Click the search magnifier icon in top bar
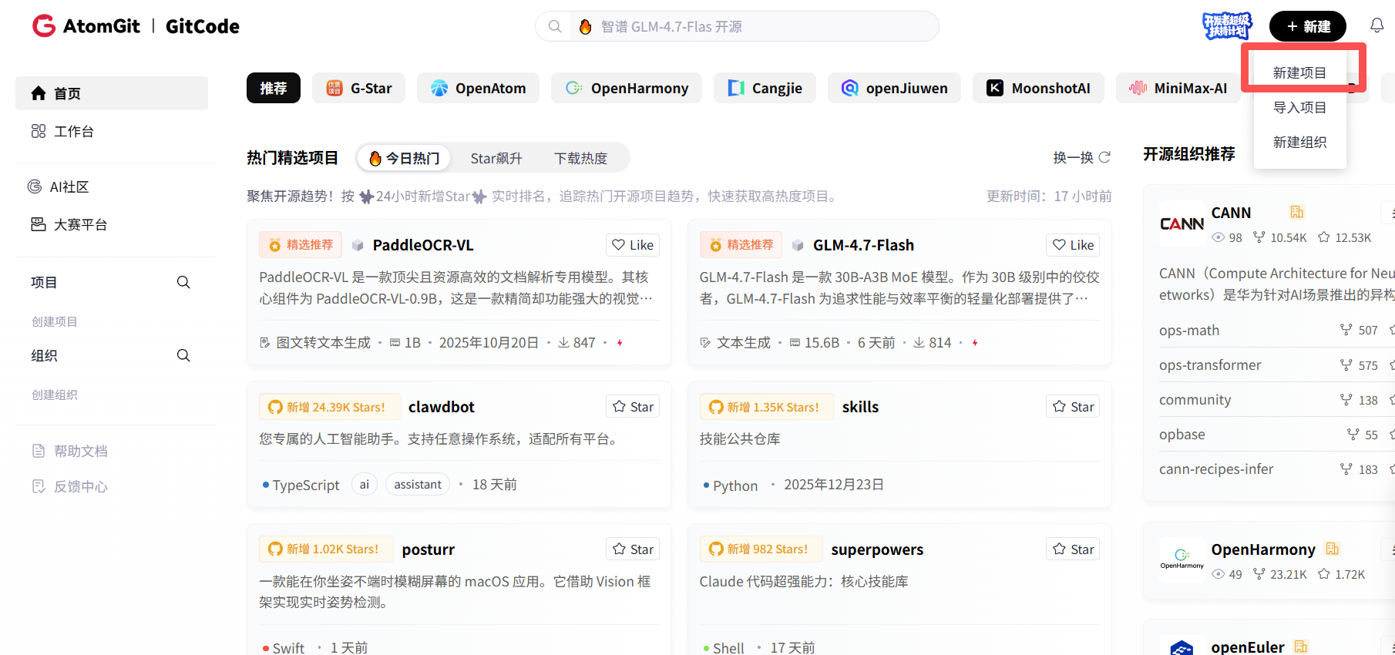Viewport: 1395px width, 655px height. [554, 26]
